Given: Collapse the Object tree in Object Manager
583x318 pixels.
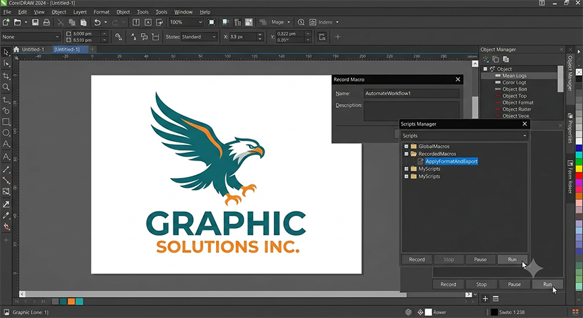Looking at the screenshot, I should pyautogui.click(x=485, y=69).
